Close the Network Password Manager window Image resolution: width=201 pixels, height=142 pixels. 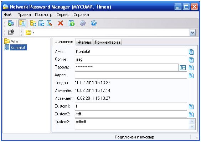194,7
